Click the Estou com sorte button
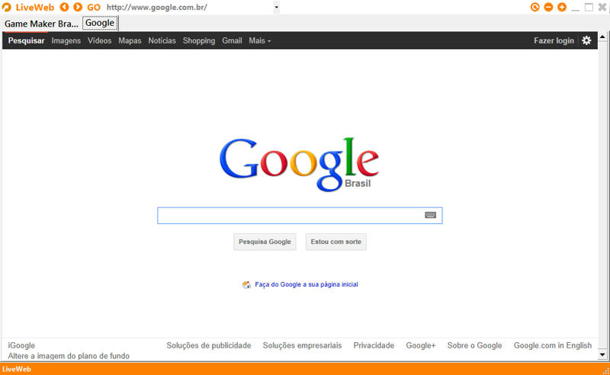Screen dimensions: 610x375 (335, 242)
